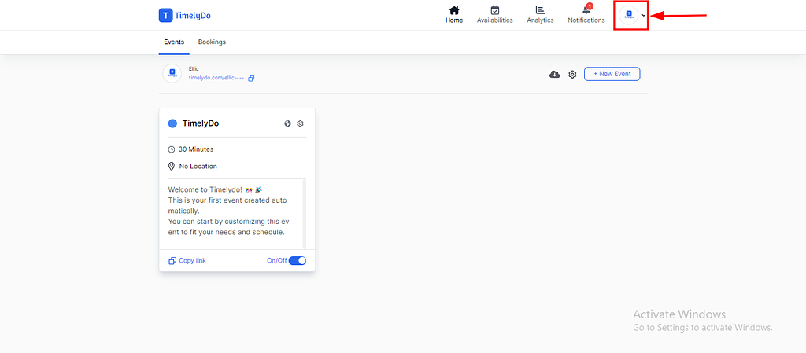The width and height of the screenshot is (806, 353).
Task: Click the 30 Minutes clock icon
Action: 172,149
